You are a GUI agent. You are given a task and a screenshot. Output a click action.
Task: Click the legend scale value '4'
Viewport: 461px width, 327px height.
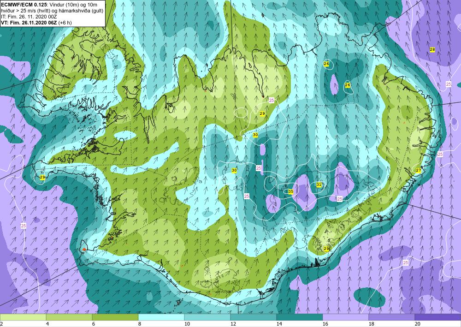click(47, 324)
